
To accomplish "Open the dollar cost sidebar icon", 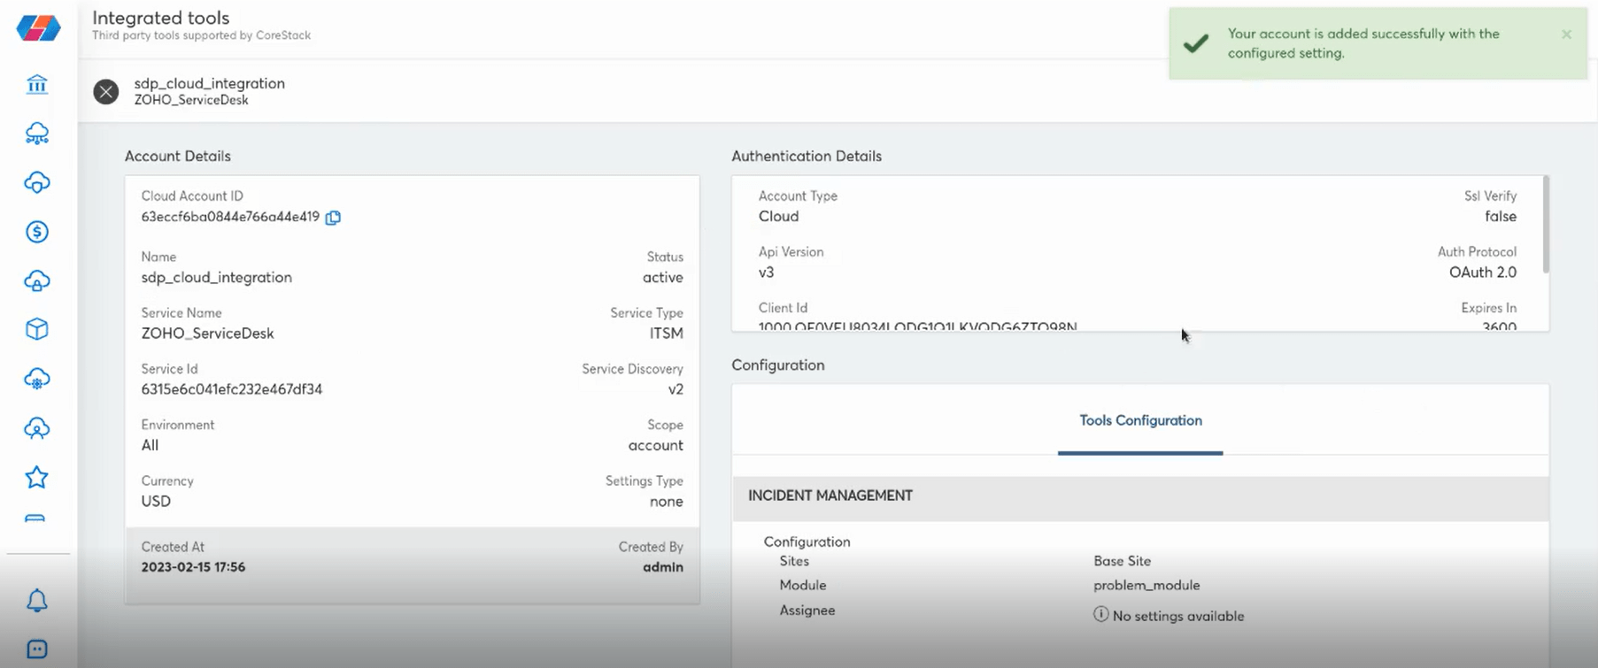I will [x=37, y=232].
